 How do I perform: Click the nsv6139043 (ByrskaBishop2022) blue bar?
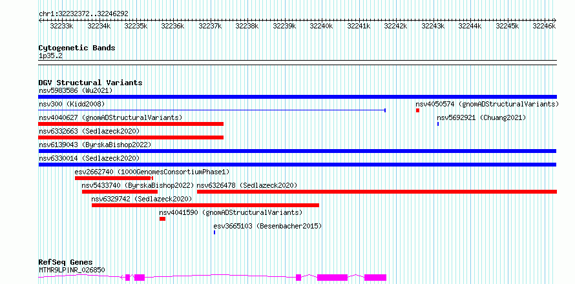pyautogui.click(x=297, y=151)
